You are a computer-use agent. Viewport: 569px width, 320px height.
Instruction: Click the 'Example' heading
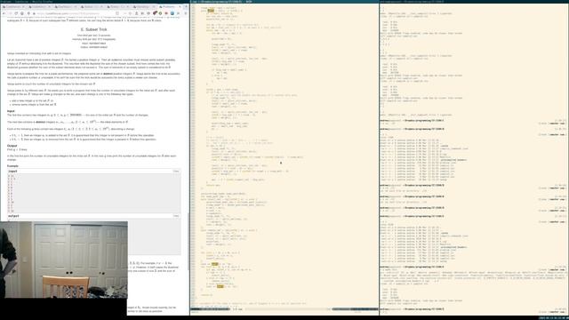12,166
